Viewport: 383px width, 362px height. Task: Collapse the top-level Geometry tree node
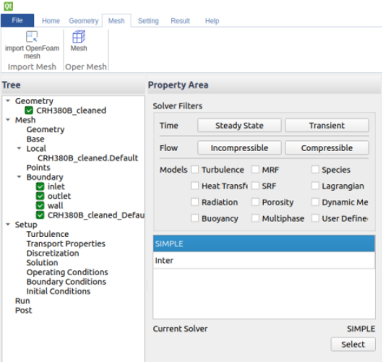click(x=8, y=100)
